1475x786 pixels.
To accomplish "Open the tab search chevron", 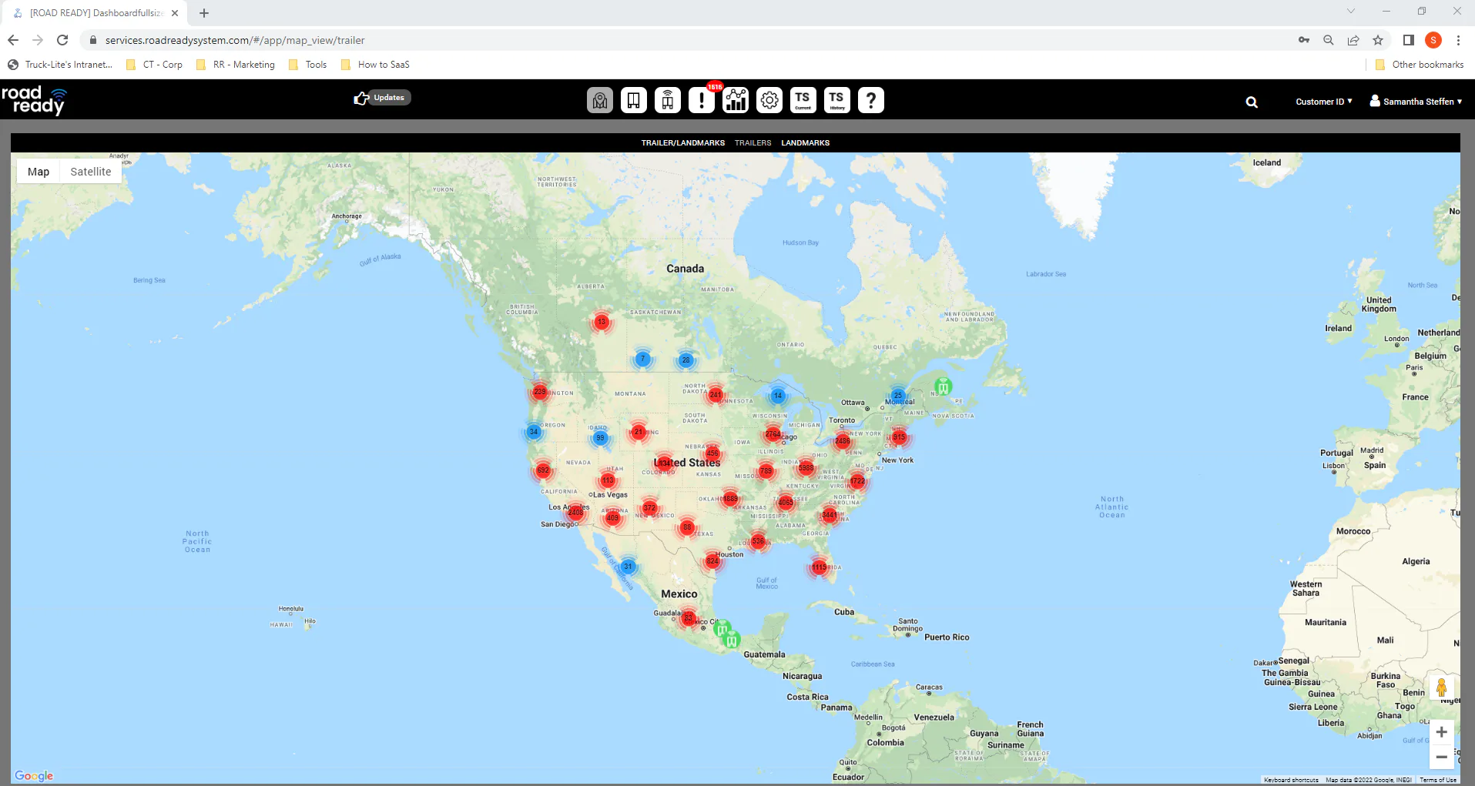I will pos(1350,12).
